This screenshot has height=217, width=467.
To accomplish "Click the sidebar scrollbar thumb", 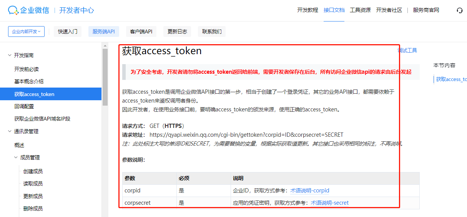I will tap(105, 77).
